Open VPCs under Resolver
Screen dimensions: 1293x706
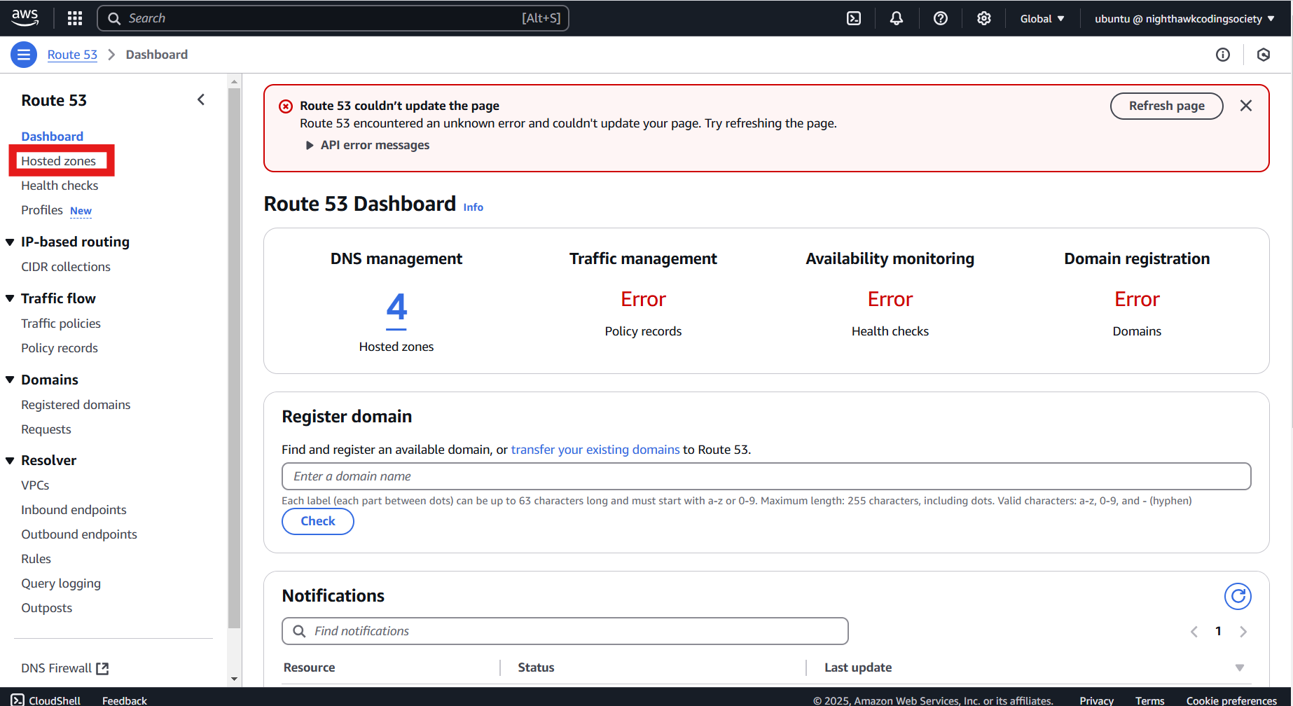coord(35,485)
